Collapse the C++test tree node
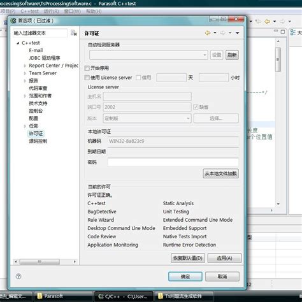Image resolution: width=302 pixels, height=302 pixels. tap(18, 43)
